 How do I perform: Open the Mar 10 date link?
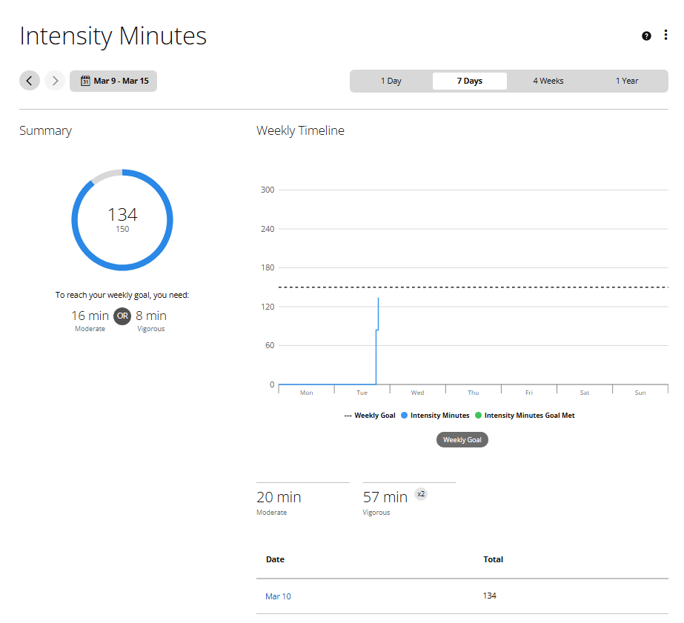coord(278,596)
